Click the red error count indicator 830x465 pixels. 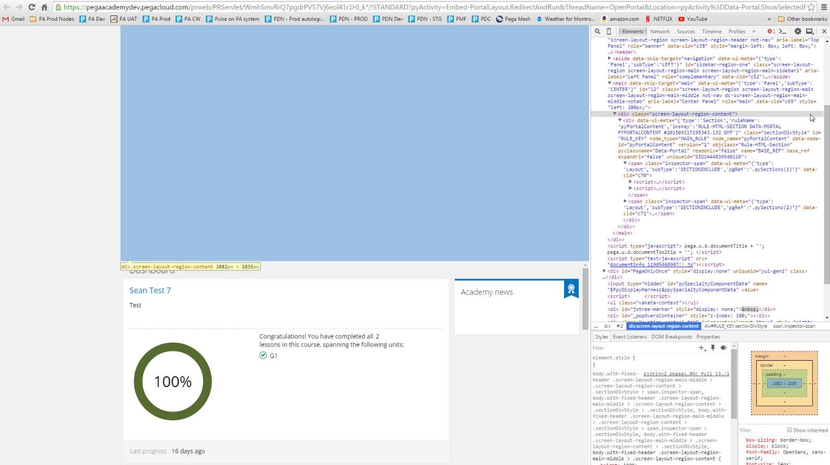(771, 31)
